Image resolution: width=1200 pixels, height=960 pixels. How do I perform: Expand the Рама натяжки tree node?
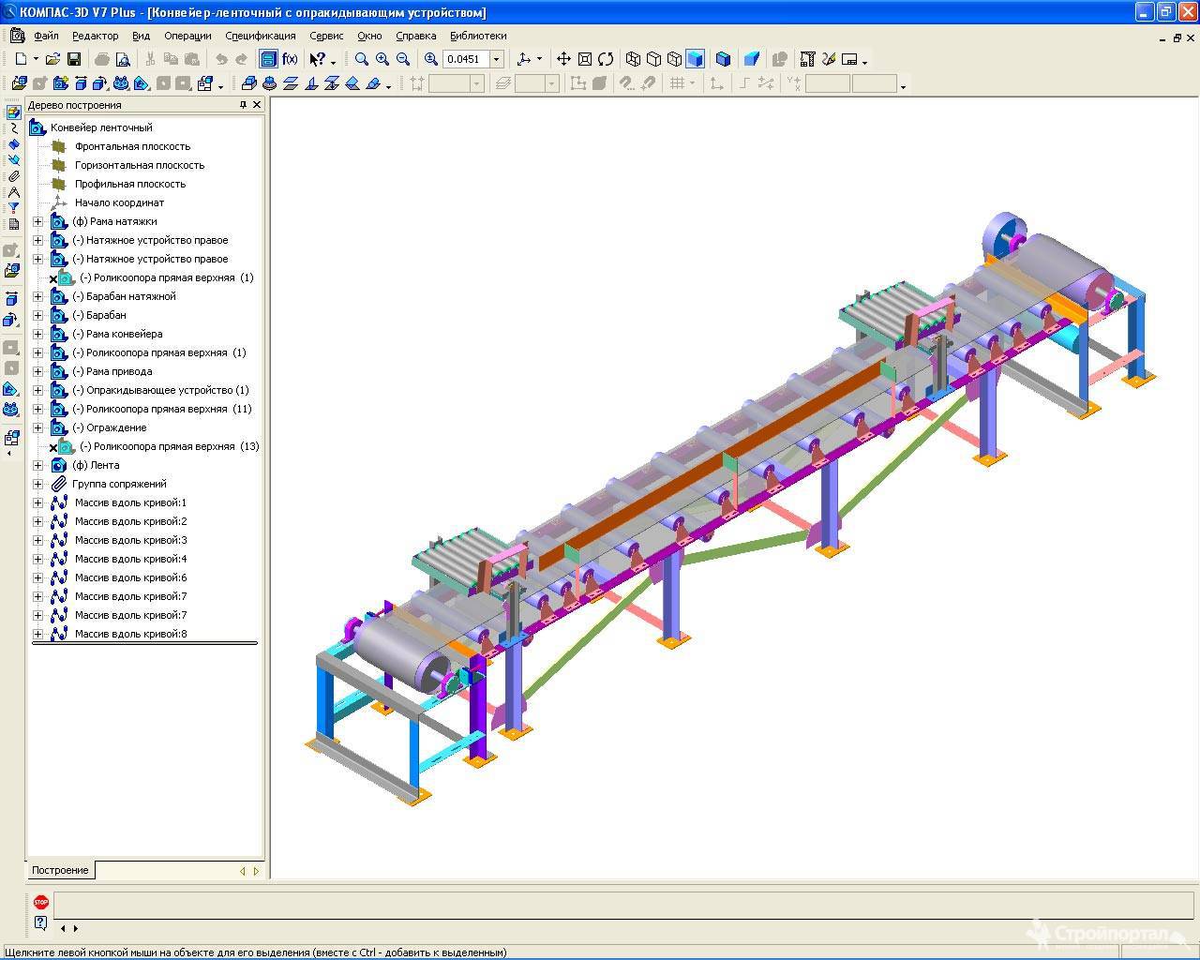(37, 221)
